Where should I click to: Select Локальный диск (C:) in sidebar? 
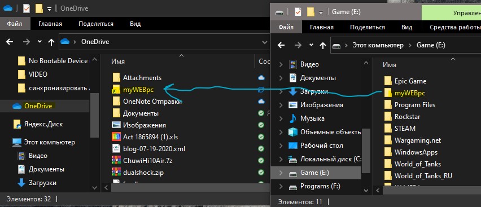click(325, 159)
